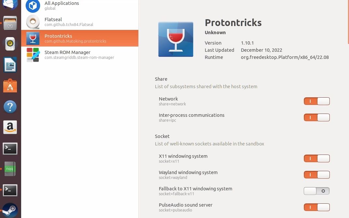The height and width of the screenshot is (218, 349).
Task: Open Amazon launcher in the dock
Action: click(10, 127)
